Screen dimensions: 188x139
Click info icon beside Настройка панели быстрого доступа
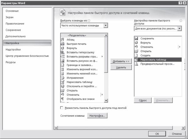point(181,21)
